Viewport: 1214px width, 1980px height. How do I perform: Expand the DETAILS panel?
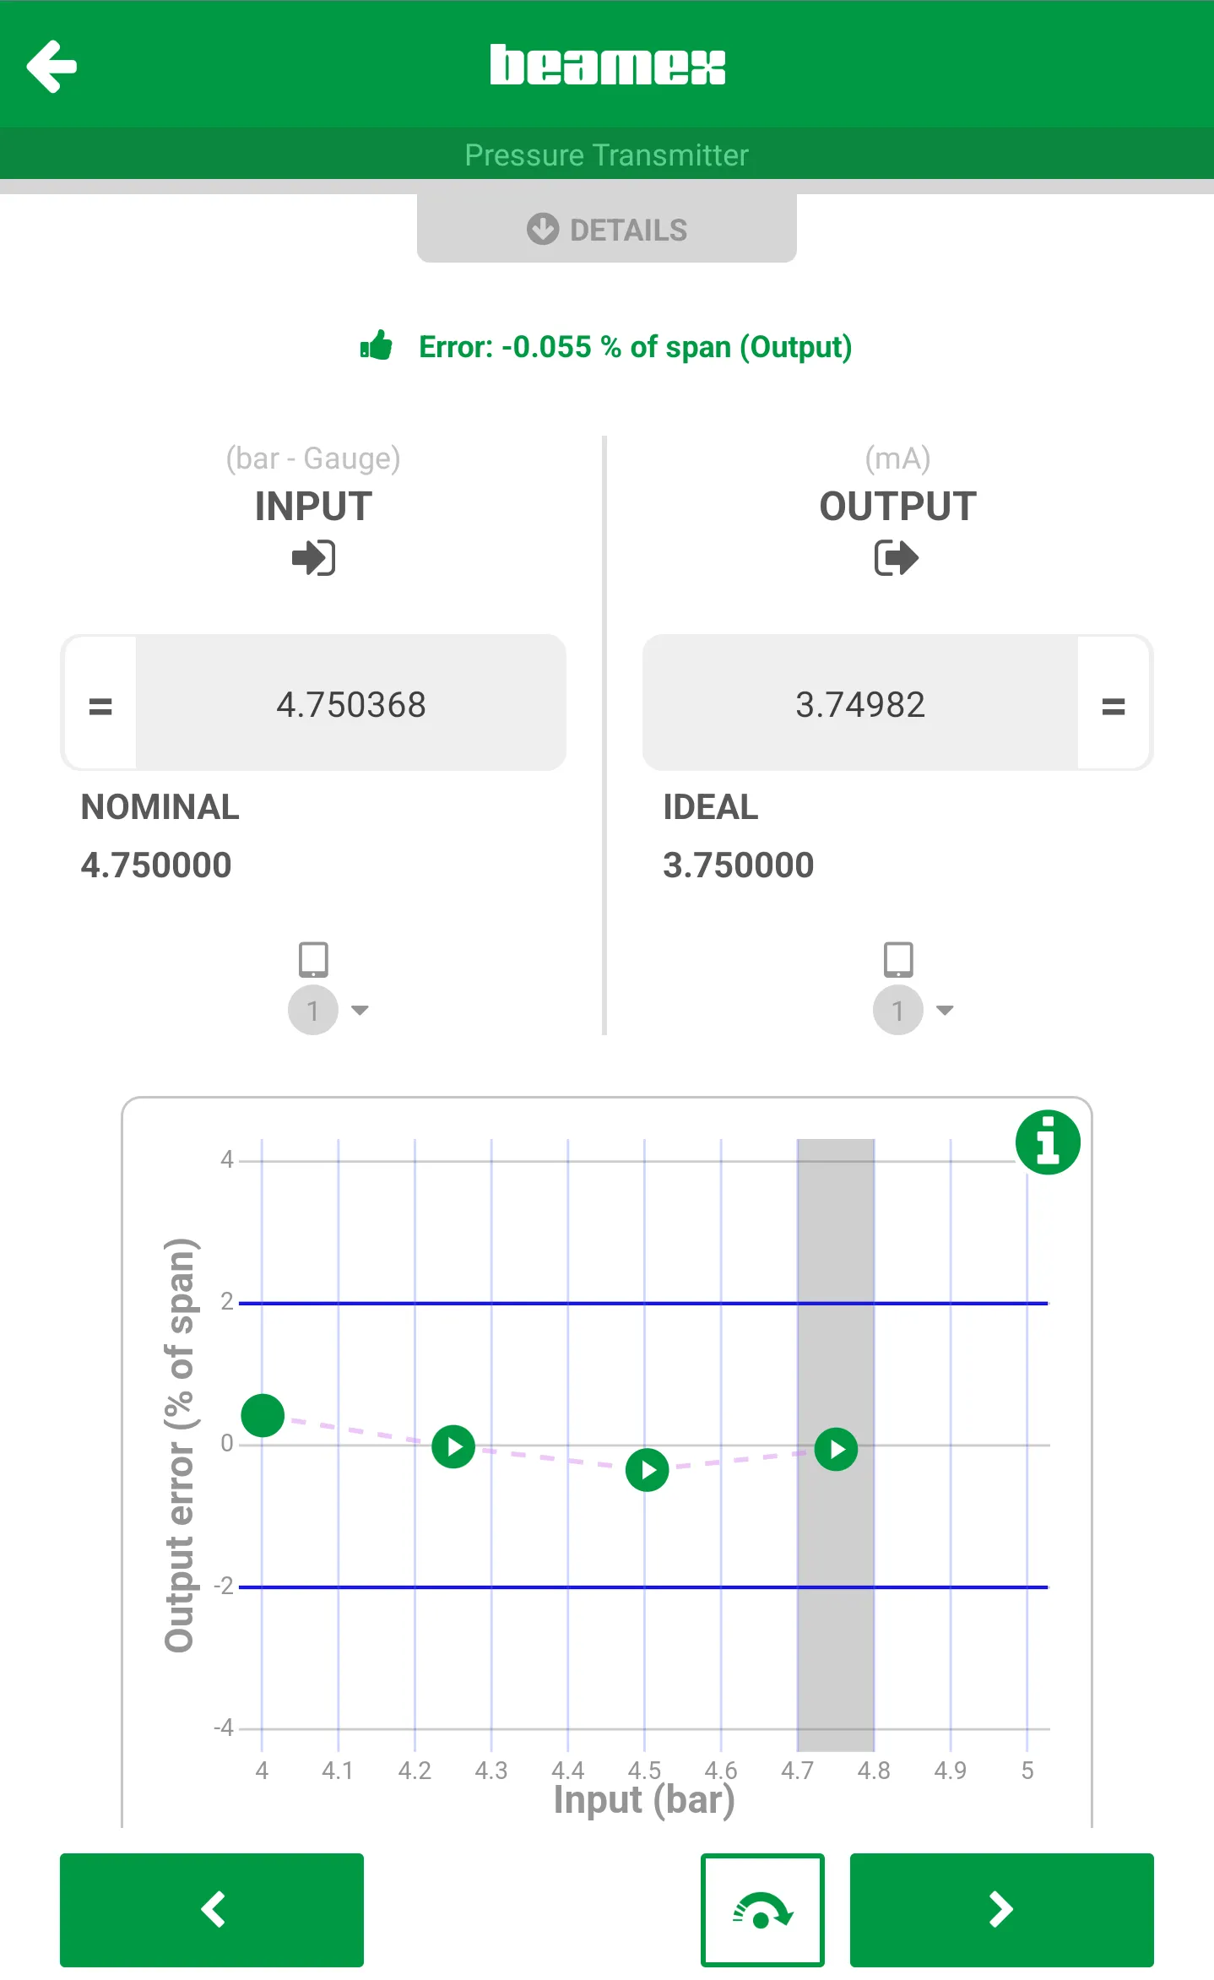tap(606, 229)
